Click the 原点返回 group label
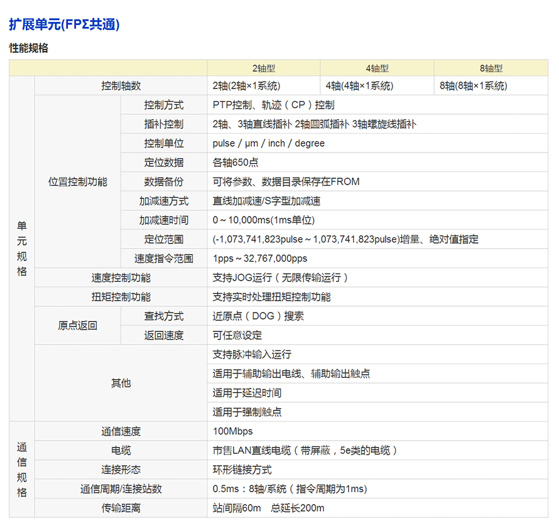This screenshot has height=531, width=559. click(x=78, y=326)
